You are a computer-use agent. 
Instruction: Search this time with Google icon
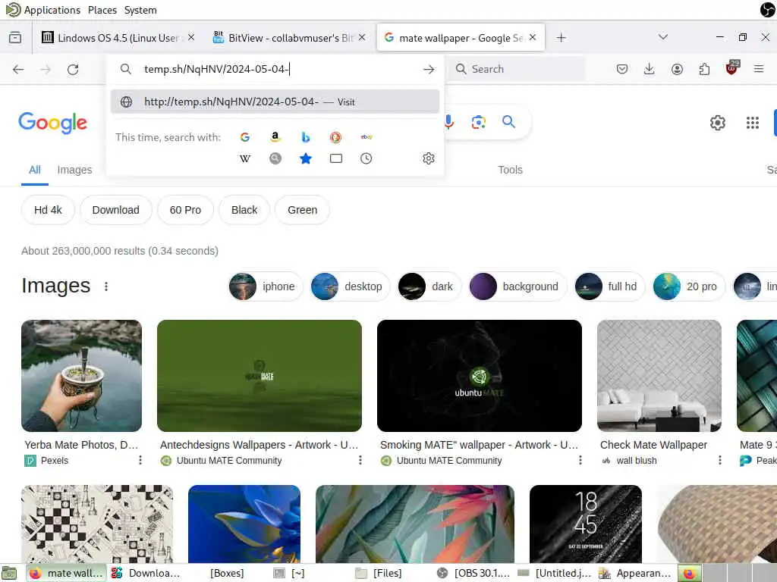(245, 137)
